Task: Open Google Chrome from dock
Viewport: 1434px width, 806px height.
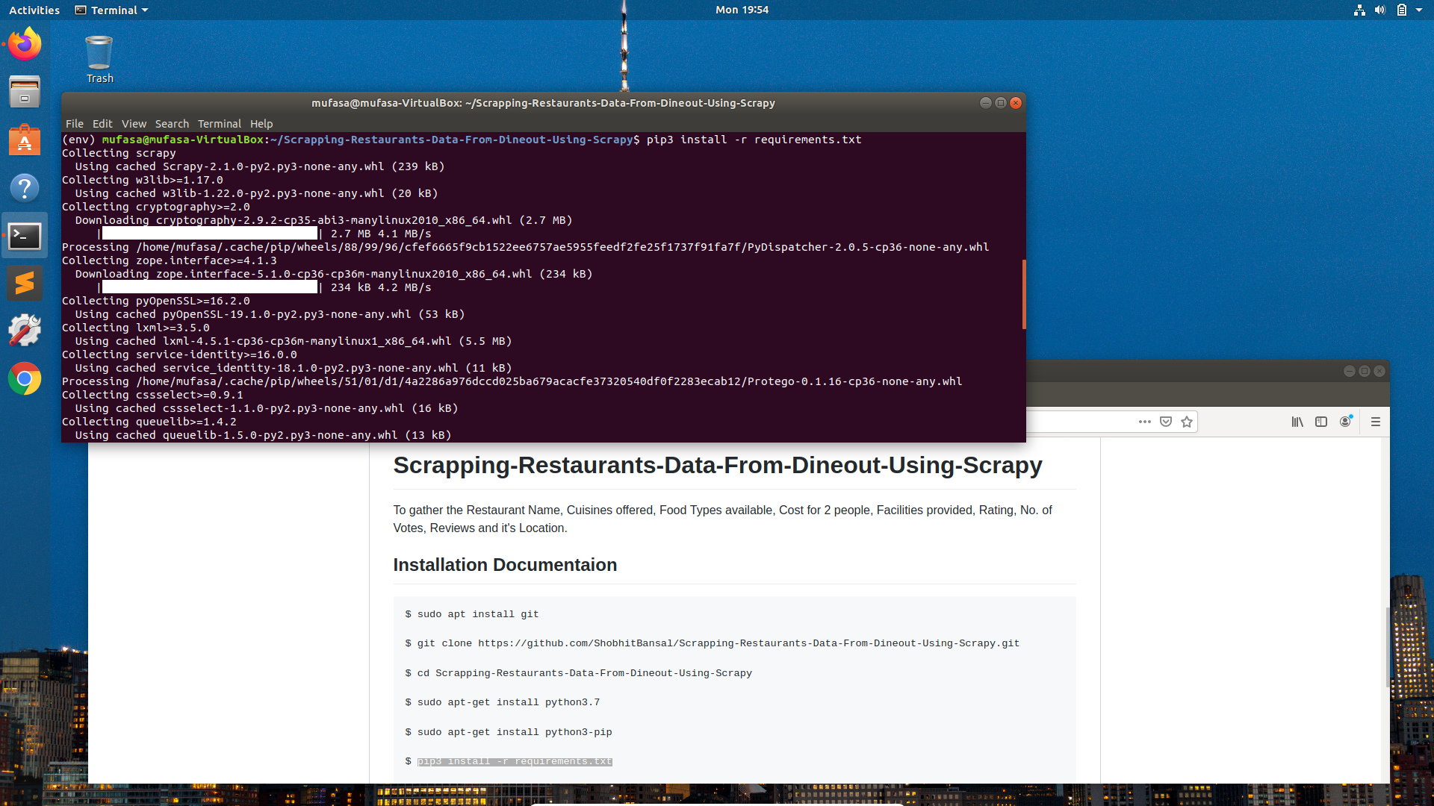Action: click(x=25, y=379)
